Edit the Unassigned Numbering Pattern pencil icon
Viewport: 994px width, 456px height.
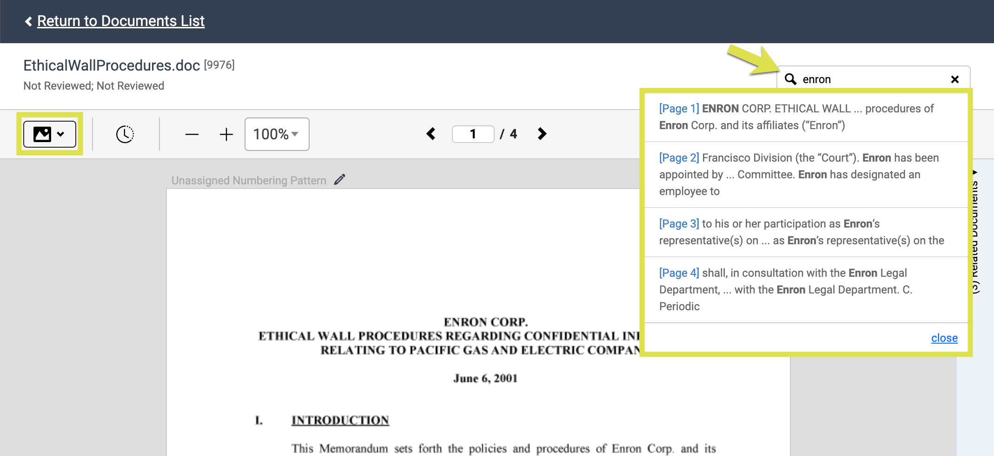pos(340,180)
